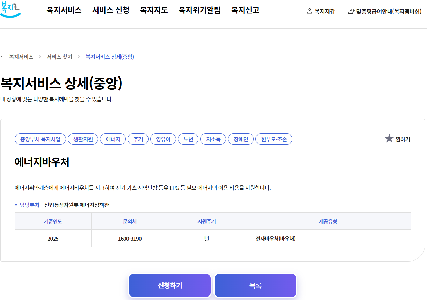Click the 신청하기 apply button
427x300 pixels.
coord(170,285)
